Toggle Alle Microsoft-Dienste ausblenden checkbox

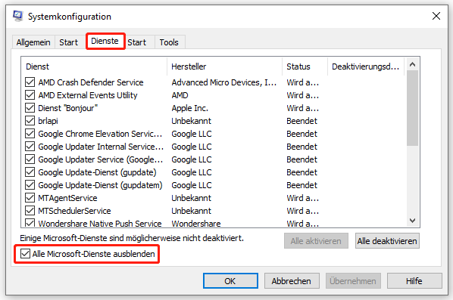coord(25,254)
